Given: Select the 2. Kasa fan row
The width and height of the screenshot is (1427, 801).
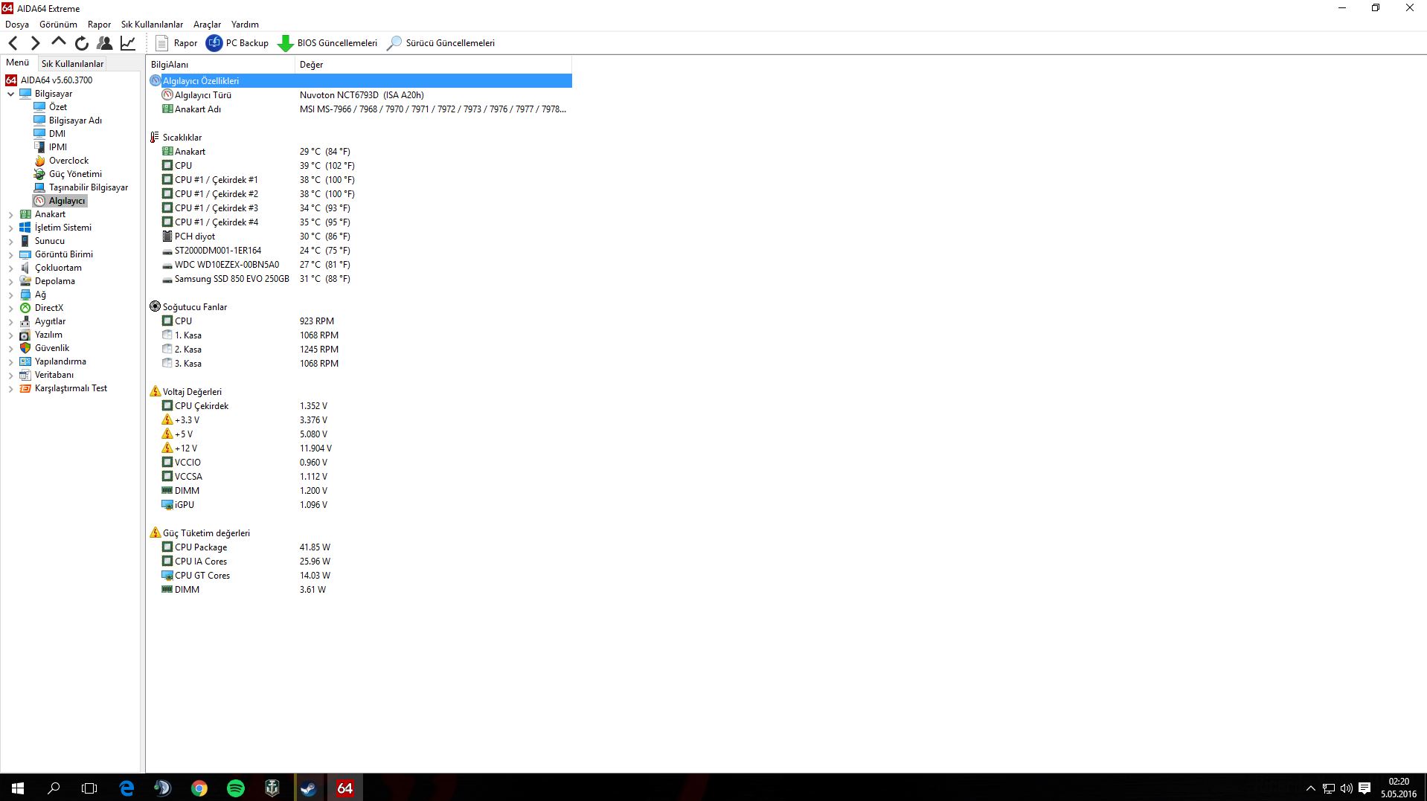Looking at the screenshot, I should 360,350.
